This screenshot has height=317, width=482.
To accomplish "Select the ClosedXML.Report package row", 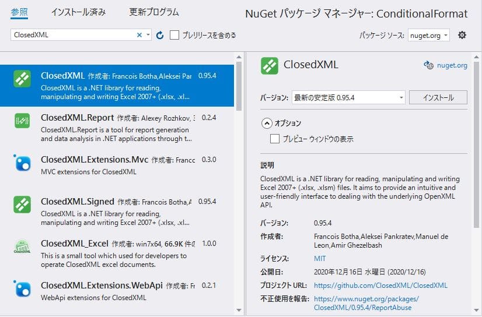I will pos(117,128).
